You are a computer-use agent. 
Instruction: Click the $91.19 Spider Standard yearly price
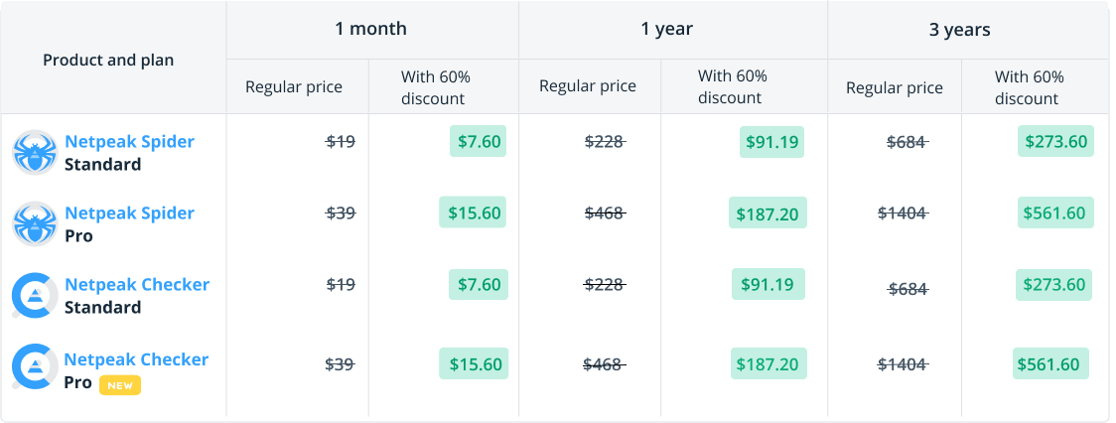coord(771,142)
